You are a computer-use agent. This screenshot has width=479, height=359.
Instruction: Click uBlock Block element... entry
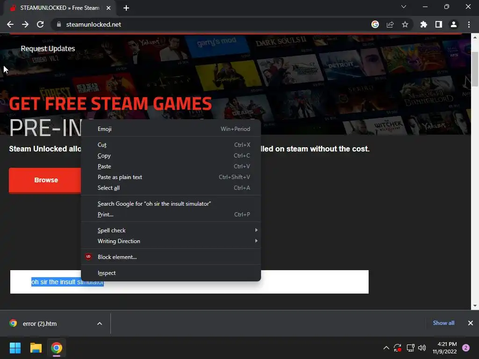(171, 257)
